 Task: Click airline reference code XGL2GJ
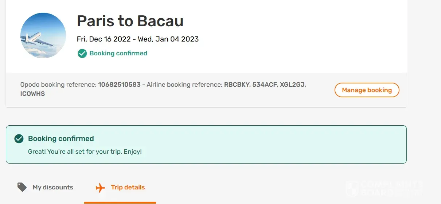(293, 85)
